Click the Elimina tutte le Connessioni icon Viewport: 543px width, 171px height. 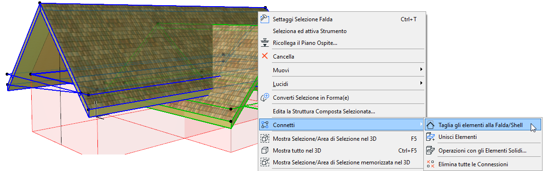coord(430,164)
